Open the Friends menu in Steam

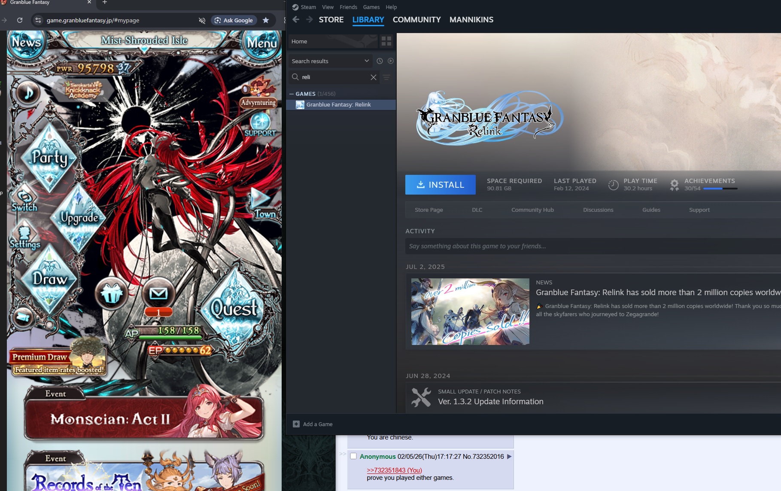coord(348,7)
